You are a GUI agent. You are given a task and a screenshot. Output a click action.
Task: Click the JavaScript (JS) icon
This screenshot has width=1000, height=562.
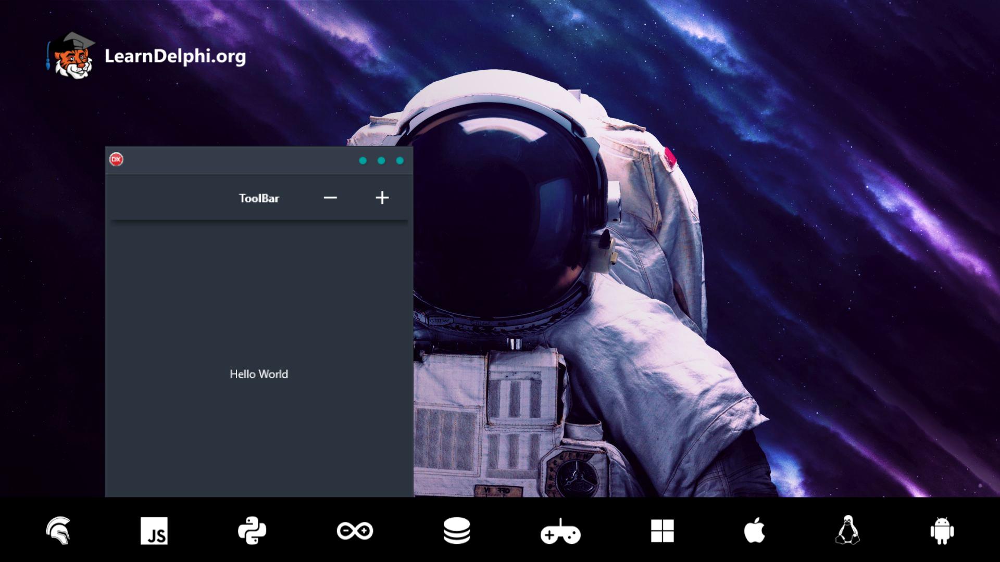click(155, 531)
